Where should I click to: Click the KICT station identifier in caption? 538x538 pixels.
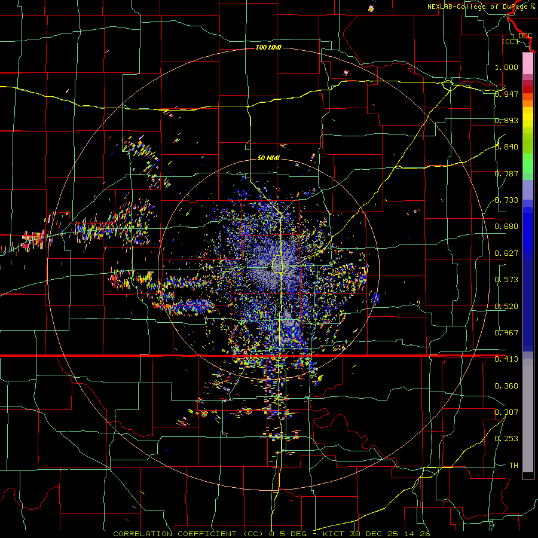click(x=334, y=534)
